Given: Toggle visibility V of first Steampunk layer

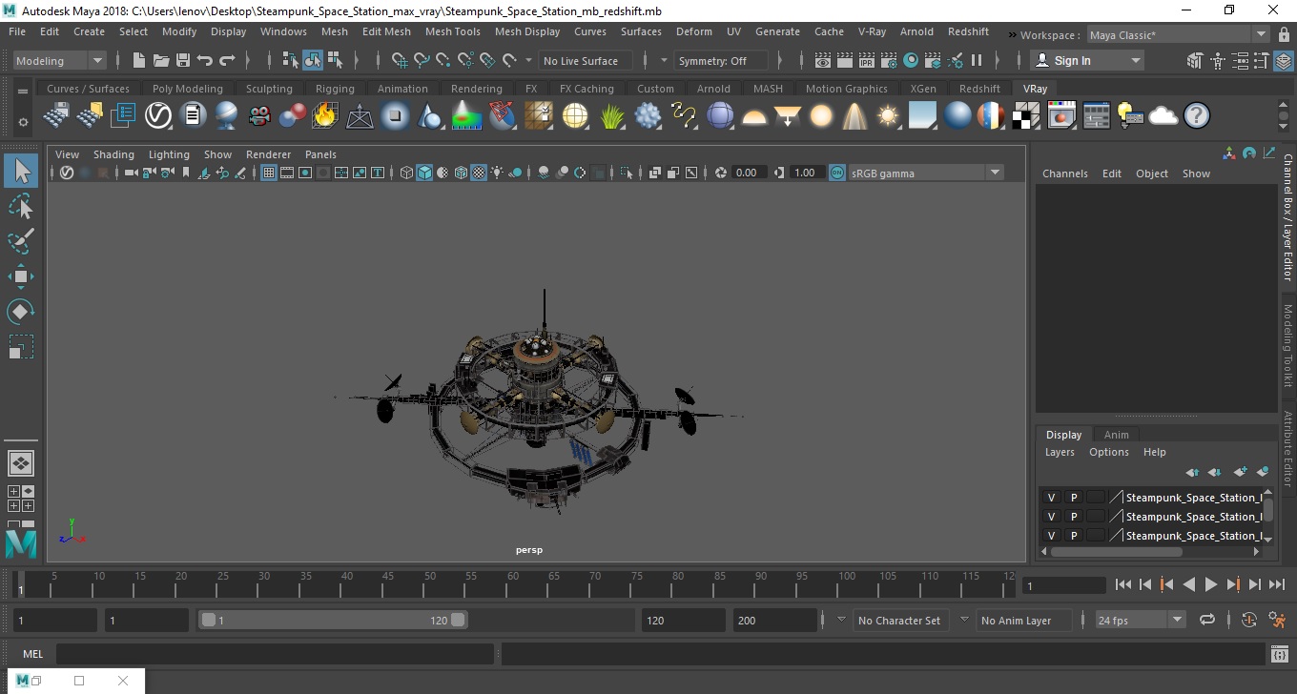Looking at the screenshot, I should tap(1052, 498).
